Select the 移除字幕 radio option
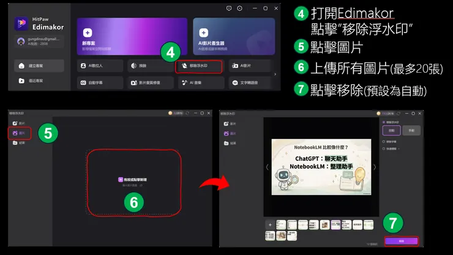The width and height of the screenshot is (453, 255). [384, 142]
